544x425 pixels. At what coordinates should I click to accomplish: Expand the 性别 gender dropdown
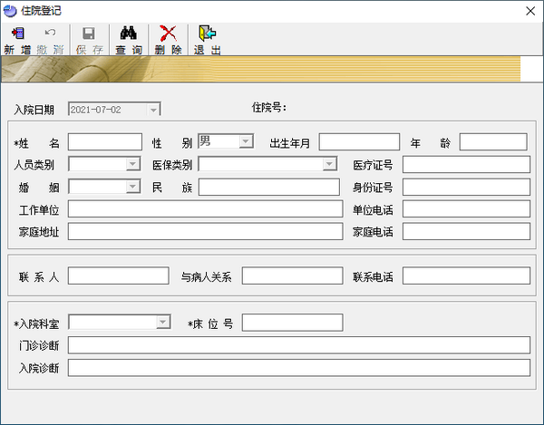(x=246, y=141)
